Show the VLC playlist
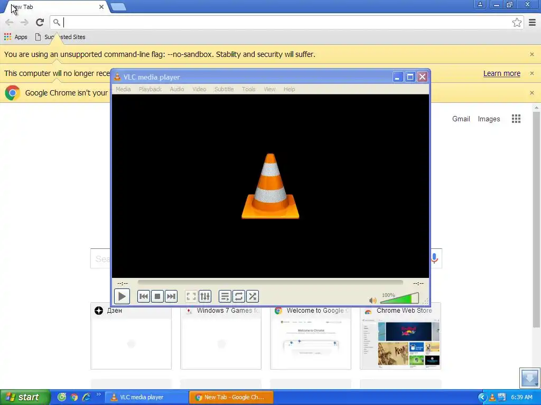This screenshot has width=541, height=405. (225, 296)
